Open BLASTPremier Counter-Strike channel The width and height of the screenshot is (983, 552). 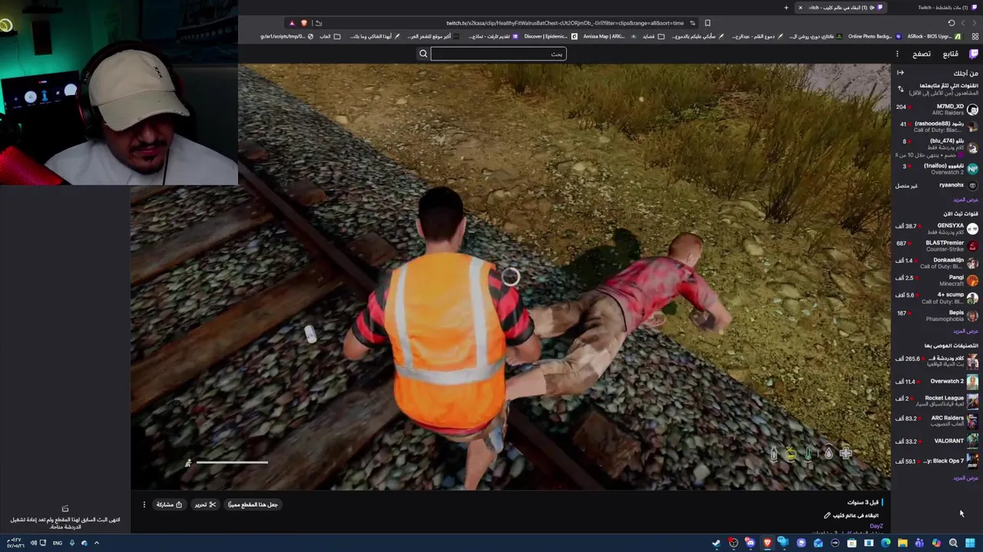937,245
